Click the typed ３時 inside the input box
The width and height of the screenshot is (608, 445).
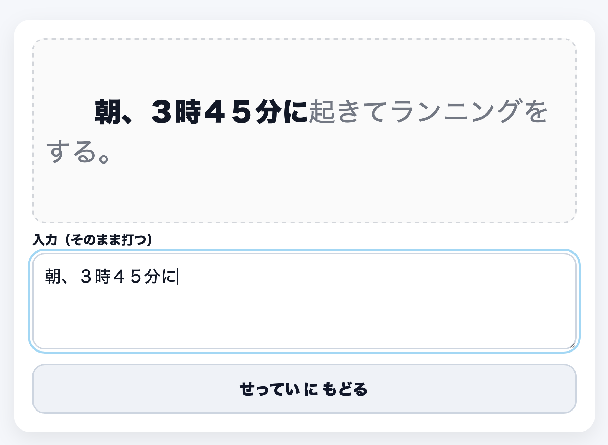95,277
